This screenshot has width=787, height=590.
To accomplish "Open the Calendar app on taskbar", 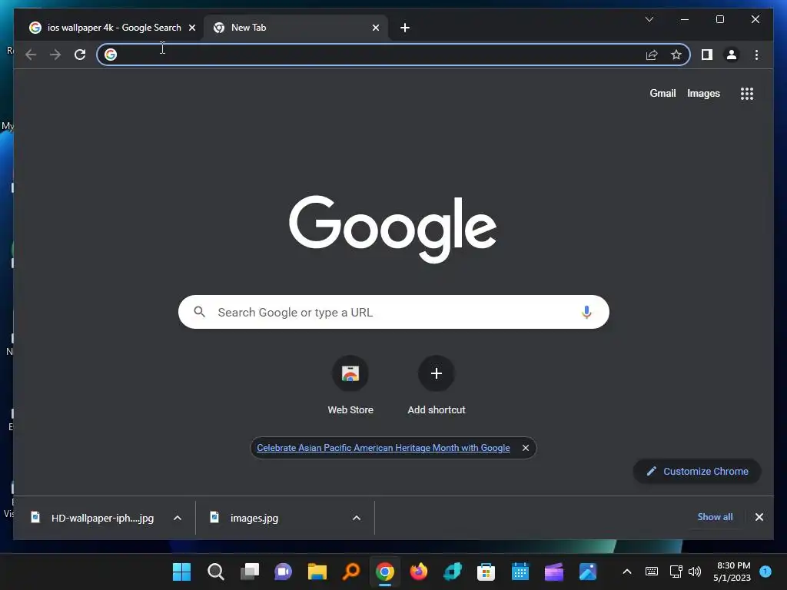I will 520,572.
